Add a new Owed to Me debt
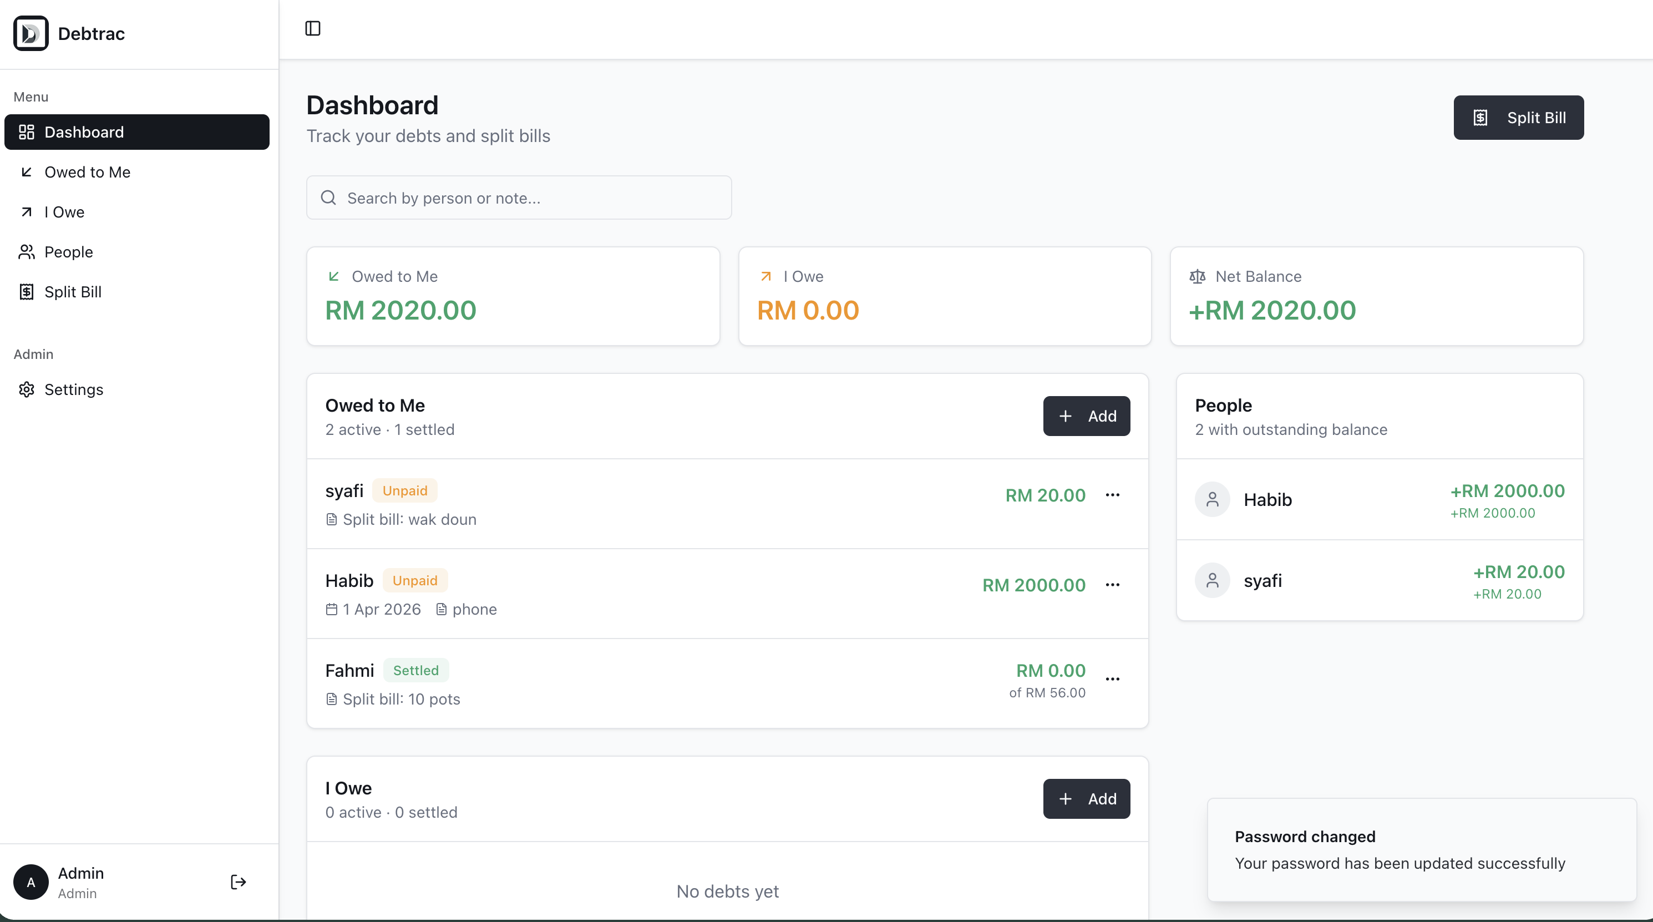Screen dimensions: 1653x922 point(1087,416)
